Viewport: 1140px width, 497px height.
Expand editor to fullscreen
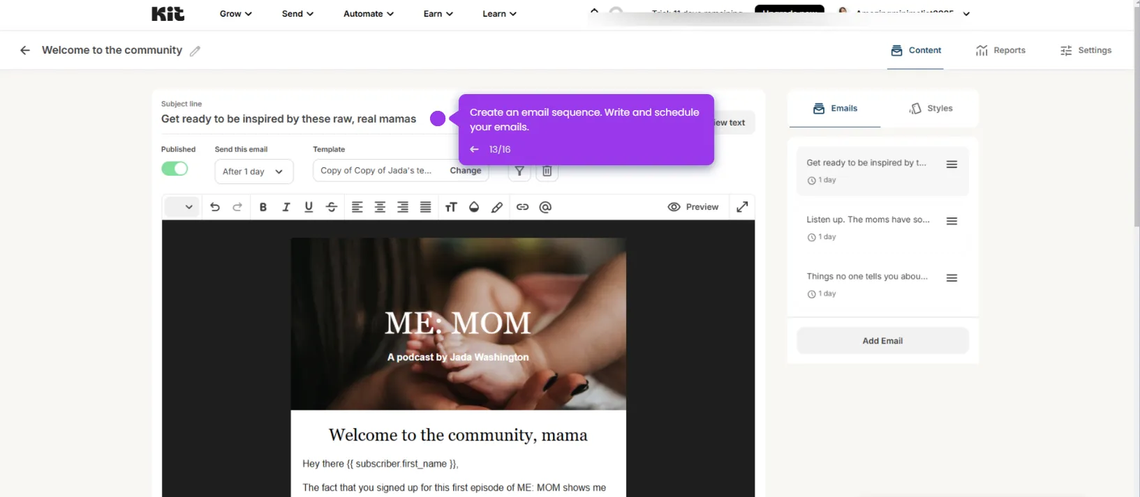(742, 206)
